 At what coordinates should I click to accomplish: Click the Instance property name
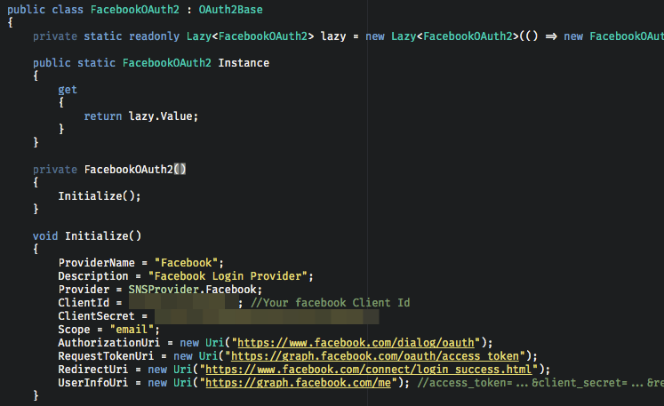click(243, 63)
